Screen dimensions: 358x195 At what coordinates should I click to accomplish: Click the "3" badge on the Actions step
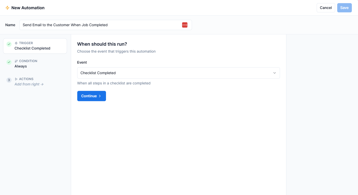point(9,80)
